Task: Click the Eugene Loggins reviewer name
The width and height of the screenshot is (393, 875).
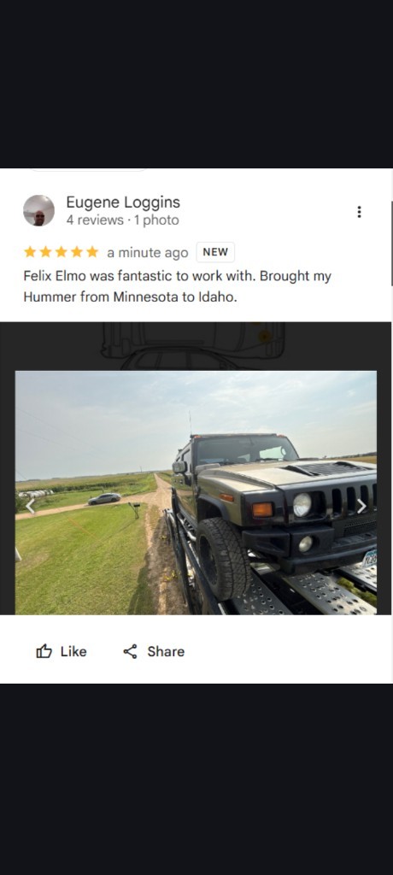Action: click(123, 202)
